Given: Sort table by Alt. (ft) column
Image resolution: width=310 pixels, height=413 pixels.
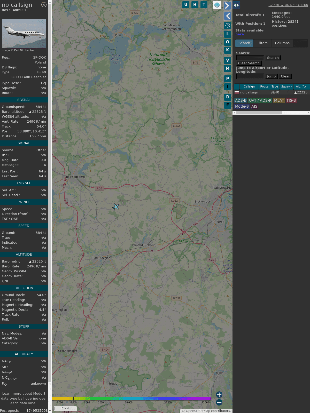Looking at the screenshot, I should coord(301,87).
